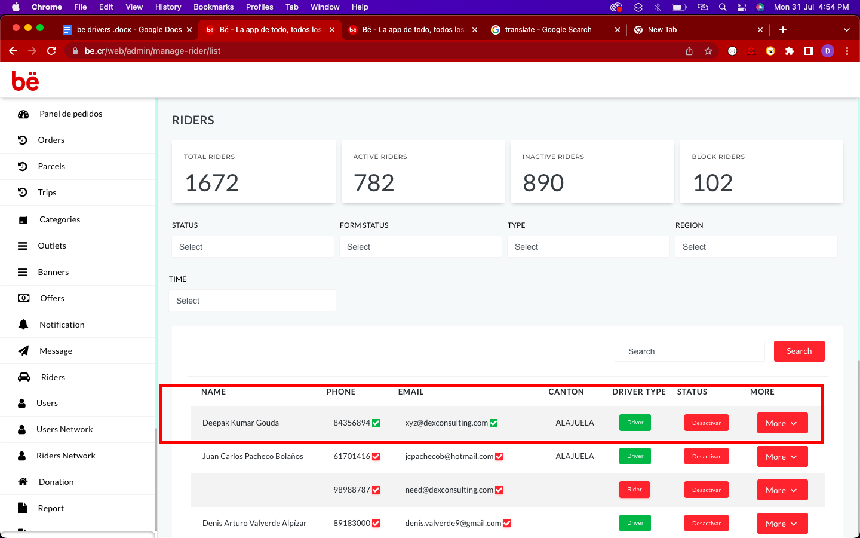Toggle email checkbox for jcpachecob@hotmail.com
The width and height of the screenshot is (860, 538).
tap(499, 457)
